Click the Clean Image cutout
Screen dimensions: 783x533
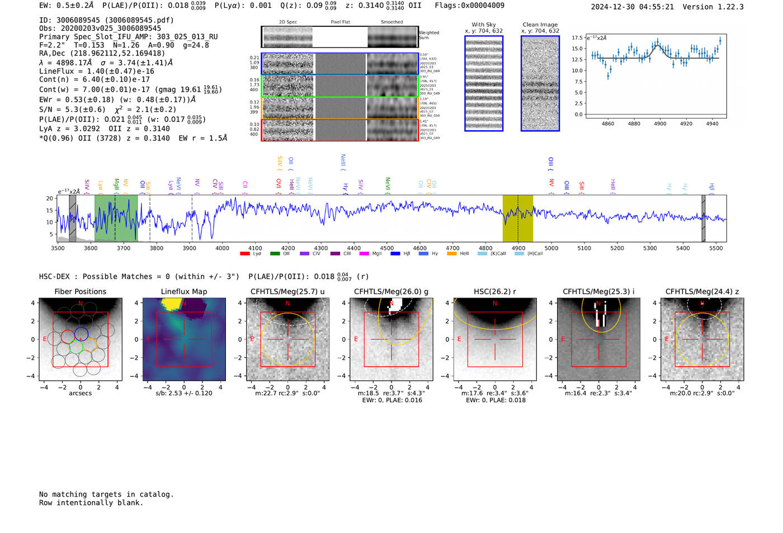point(540,83)
